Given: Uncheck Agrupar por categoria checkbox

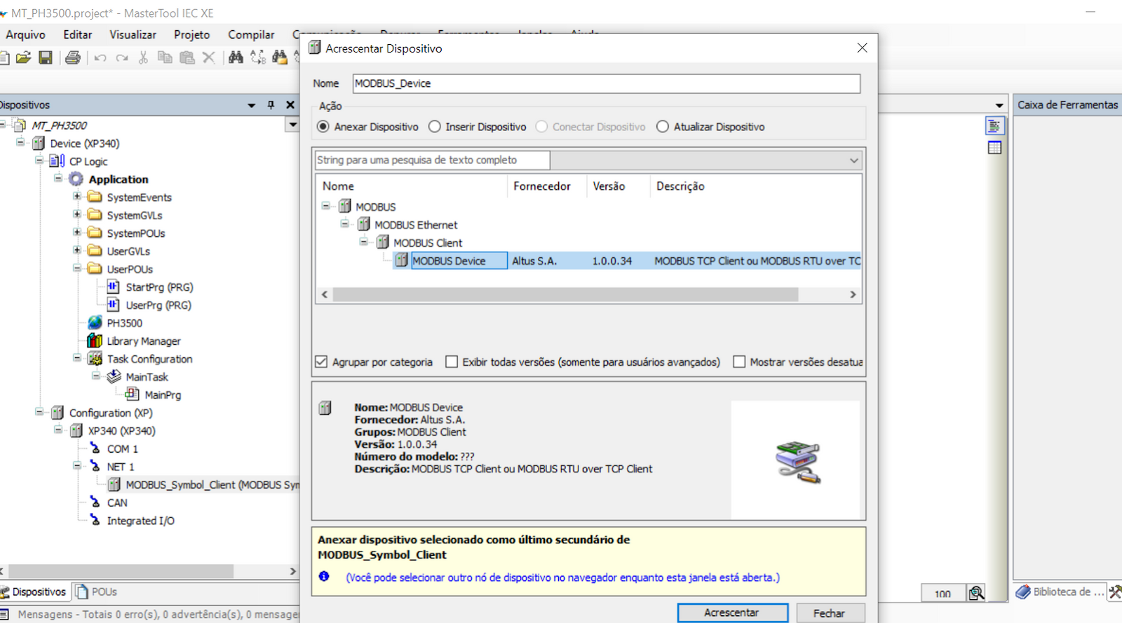Looking at the screenshot, I should tap(321, 362).
